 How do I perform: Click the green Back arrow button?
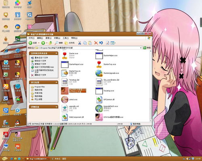click(x=31, y=43)
